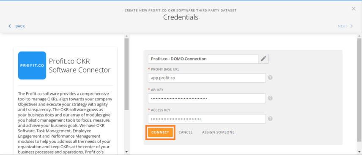Click left panel scrollbar up arrow

coord(126,36)
